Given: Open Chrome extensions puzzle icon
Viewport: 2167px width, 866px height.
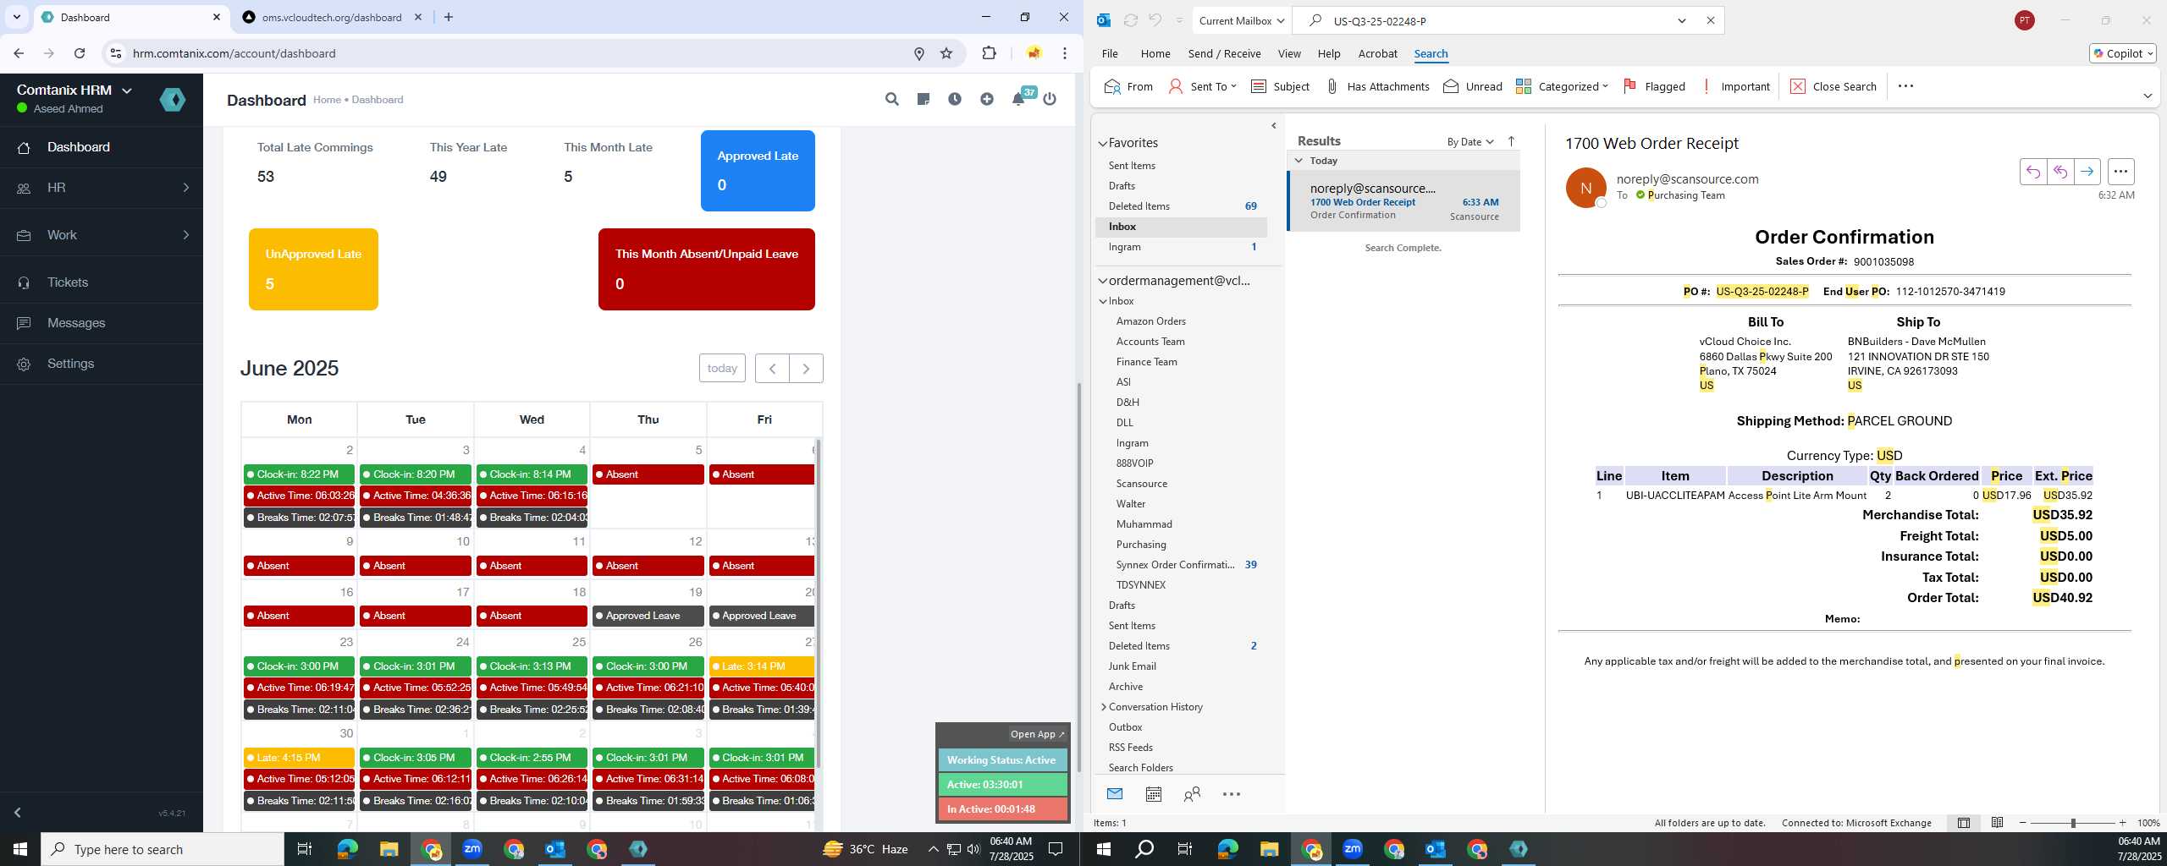Looking at the screenshot, I should coord(989,53).
